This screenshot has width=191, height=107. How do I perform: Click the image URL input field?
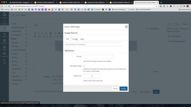[x=93, y=44]
